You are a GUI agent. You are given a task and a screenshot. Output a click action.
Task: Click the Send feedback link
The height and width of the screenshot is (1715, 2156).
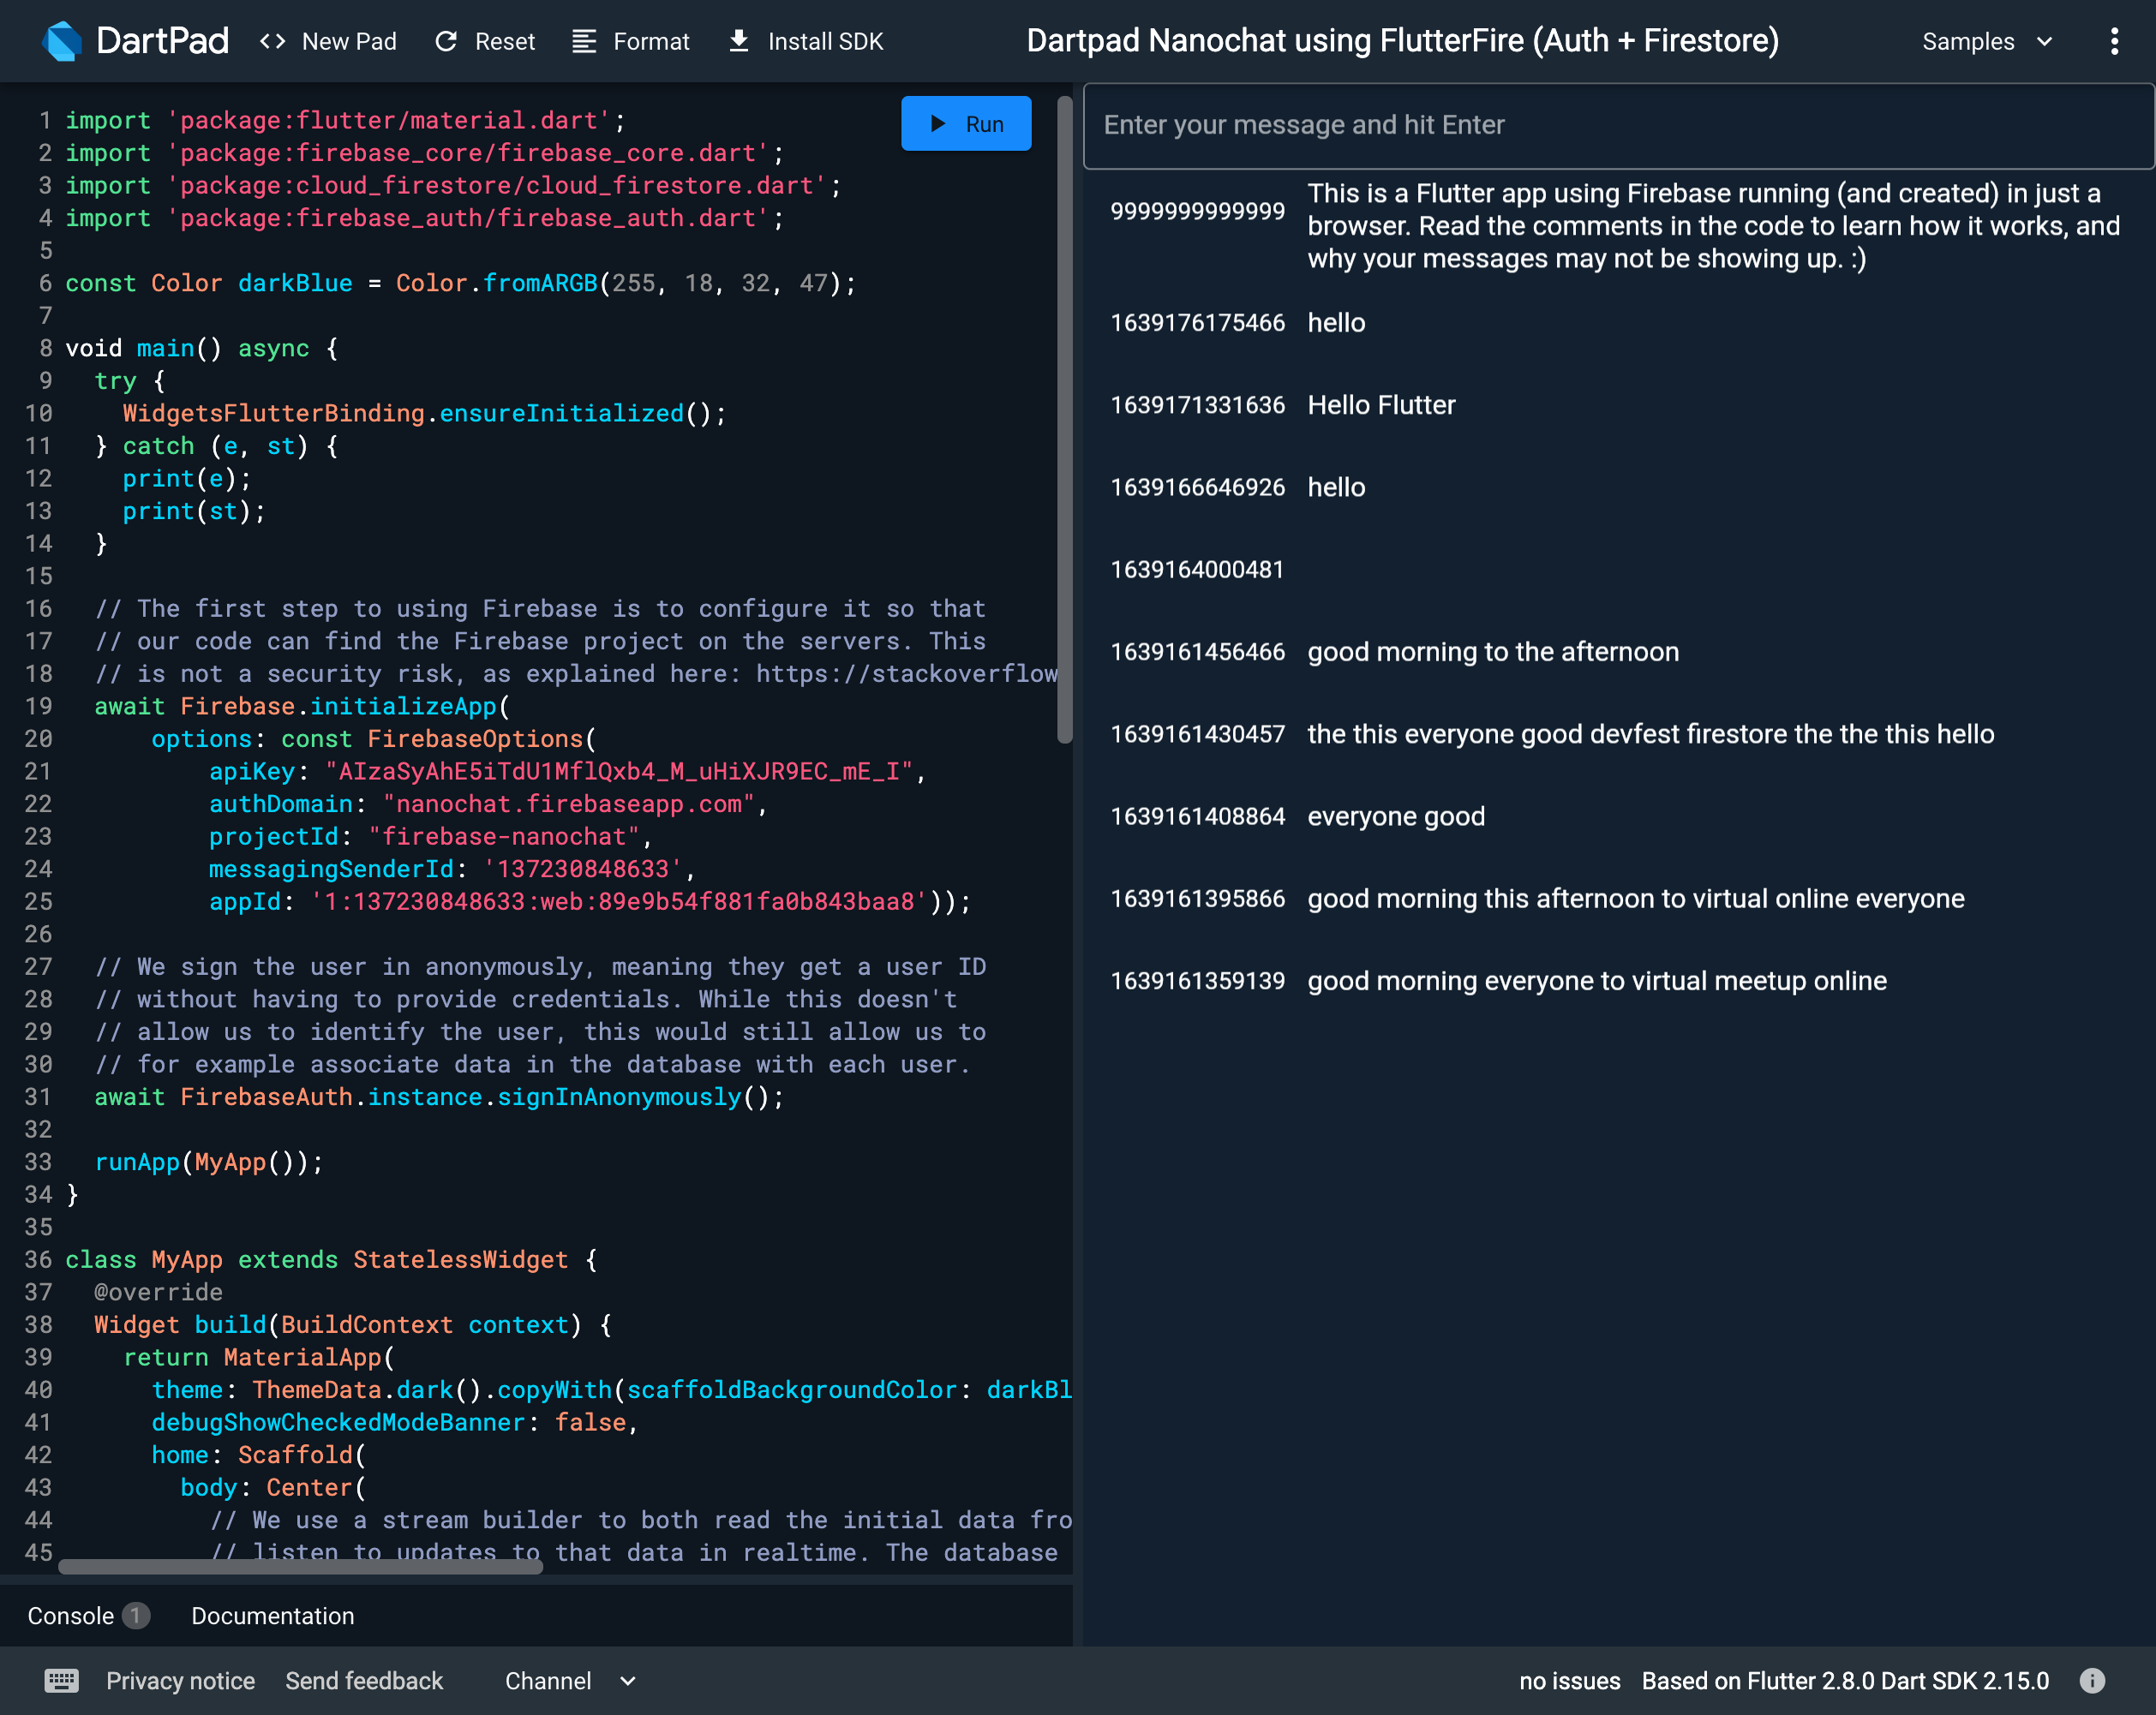(364, 1680)
